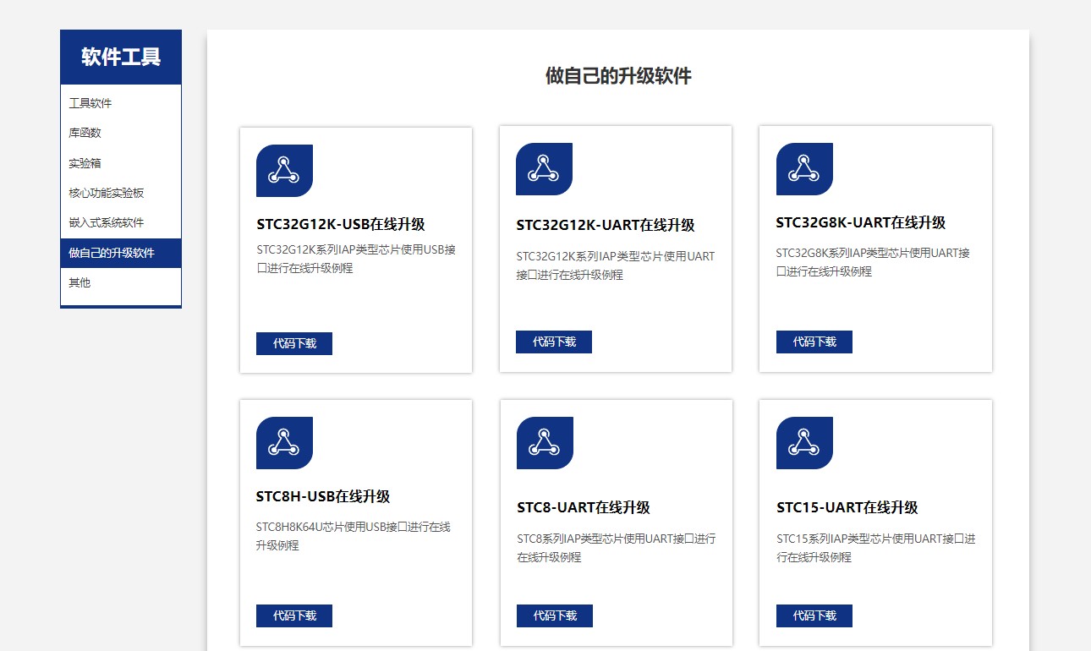1091x651 pixels.
Task: Select 库函数 sidebar item
Action: coord(121,133)
